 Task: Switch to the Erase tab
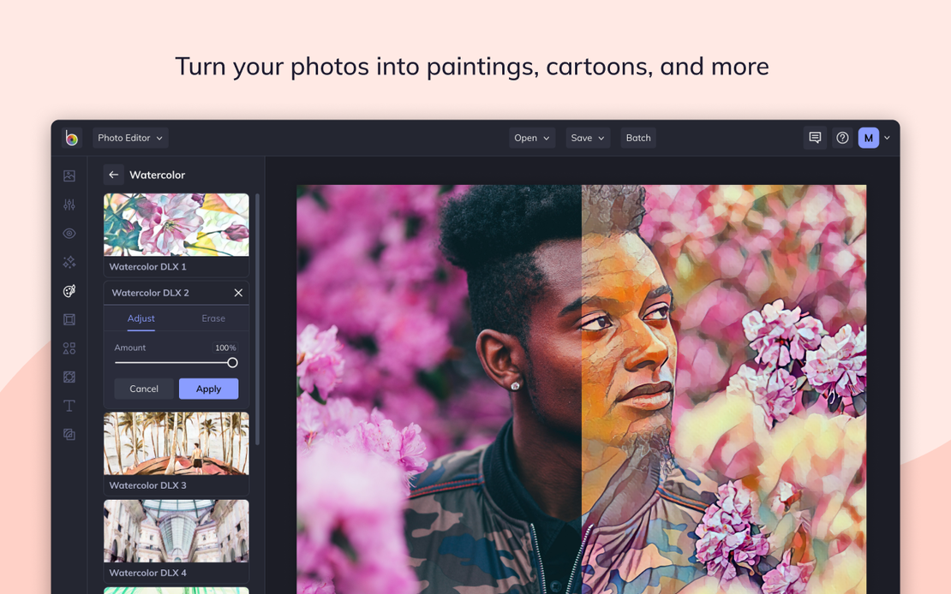[213, 318]
